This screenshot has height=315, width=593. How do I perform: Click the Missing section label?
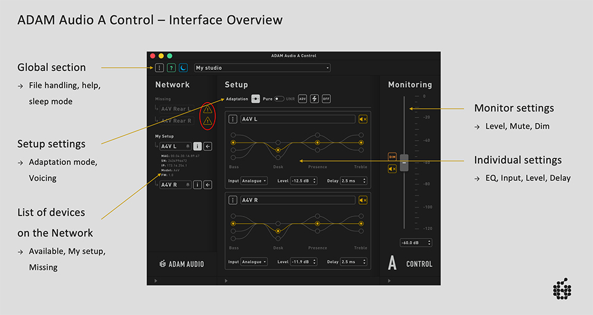(162, 99)
